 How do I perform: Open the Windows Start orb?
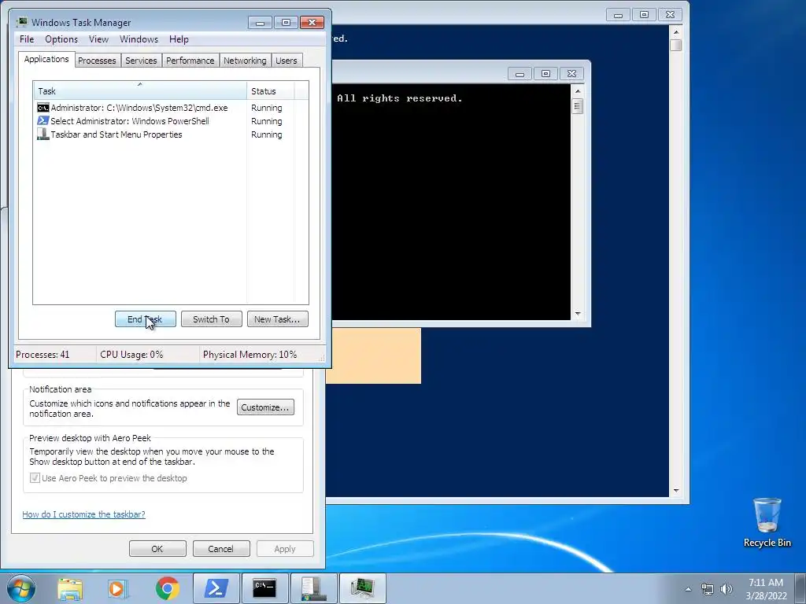21,588
